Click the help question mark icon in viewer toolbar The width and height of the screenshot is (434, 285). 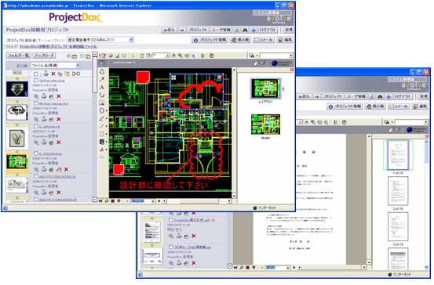tap(212, 56)
